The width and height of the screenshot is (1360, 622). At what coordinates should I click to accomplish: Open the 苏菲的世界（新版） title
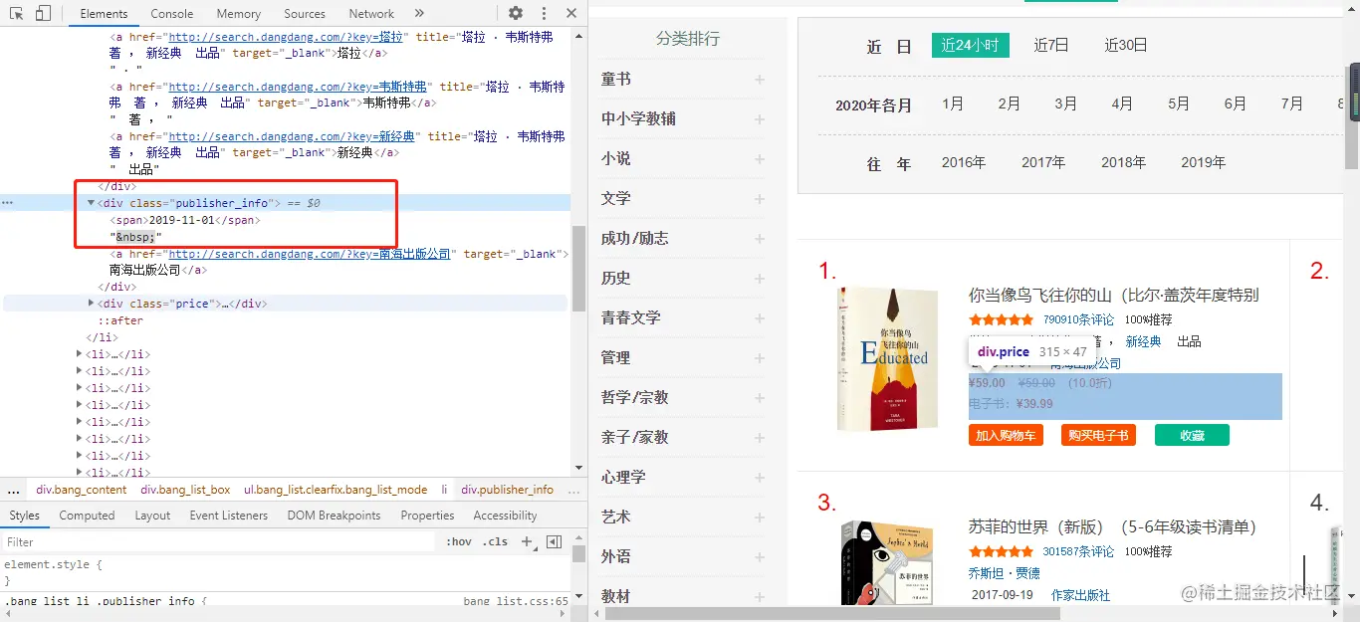click(x=1112, y=526)
